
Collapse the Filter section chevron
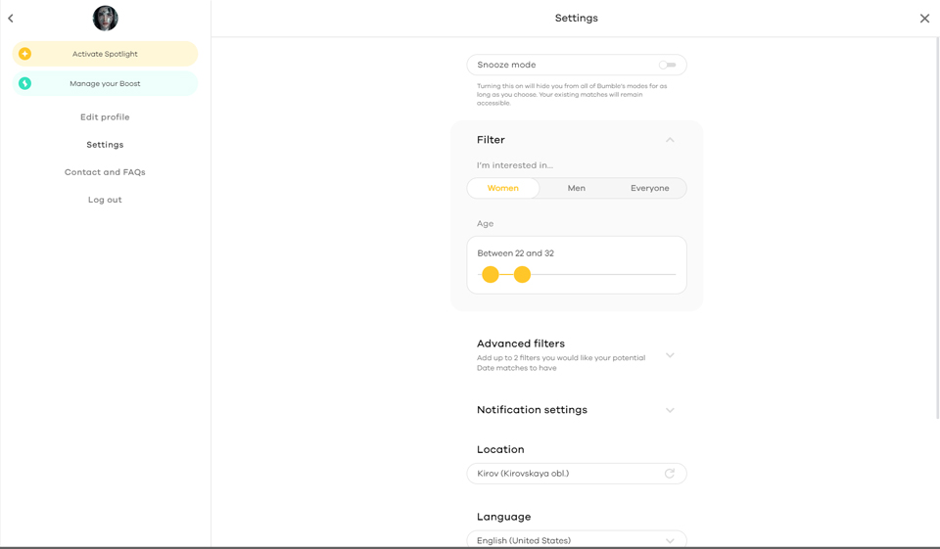(670, 140)
